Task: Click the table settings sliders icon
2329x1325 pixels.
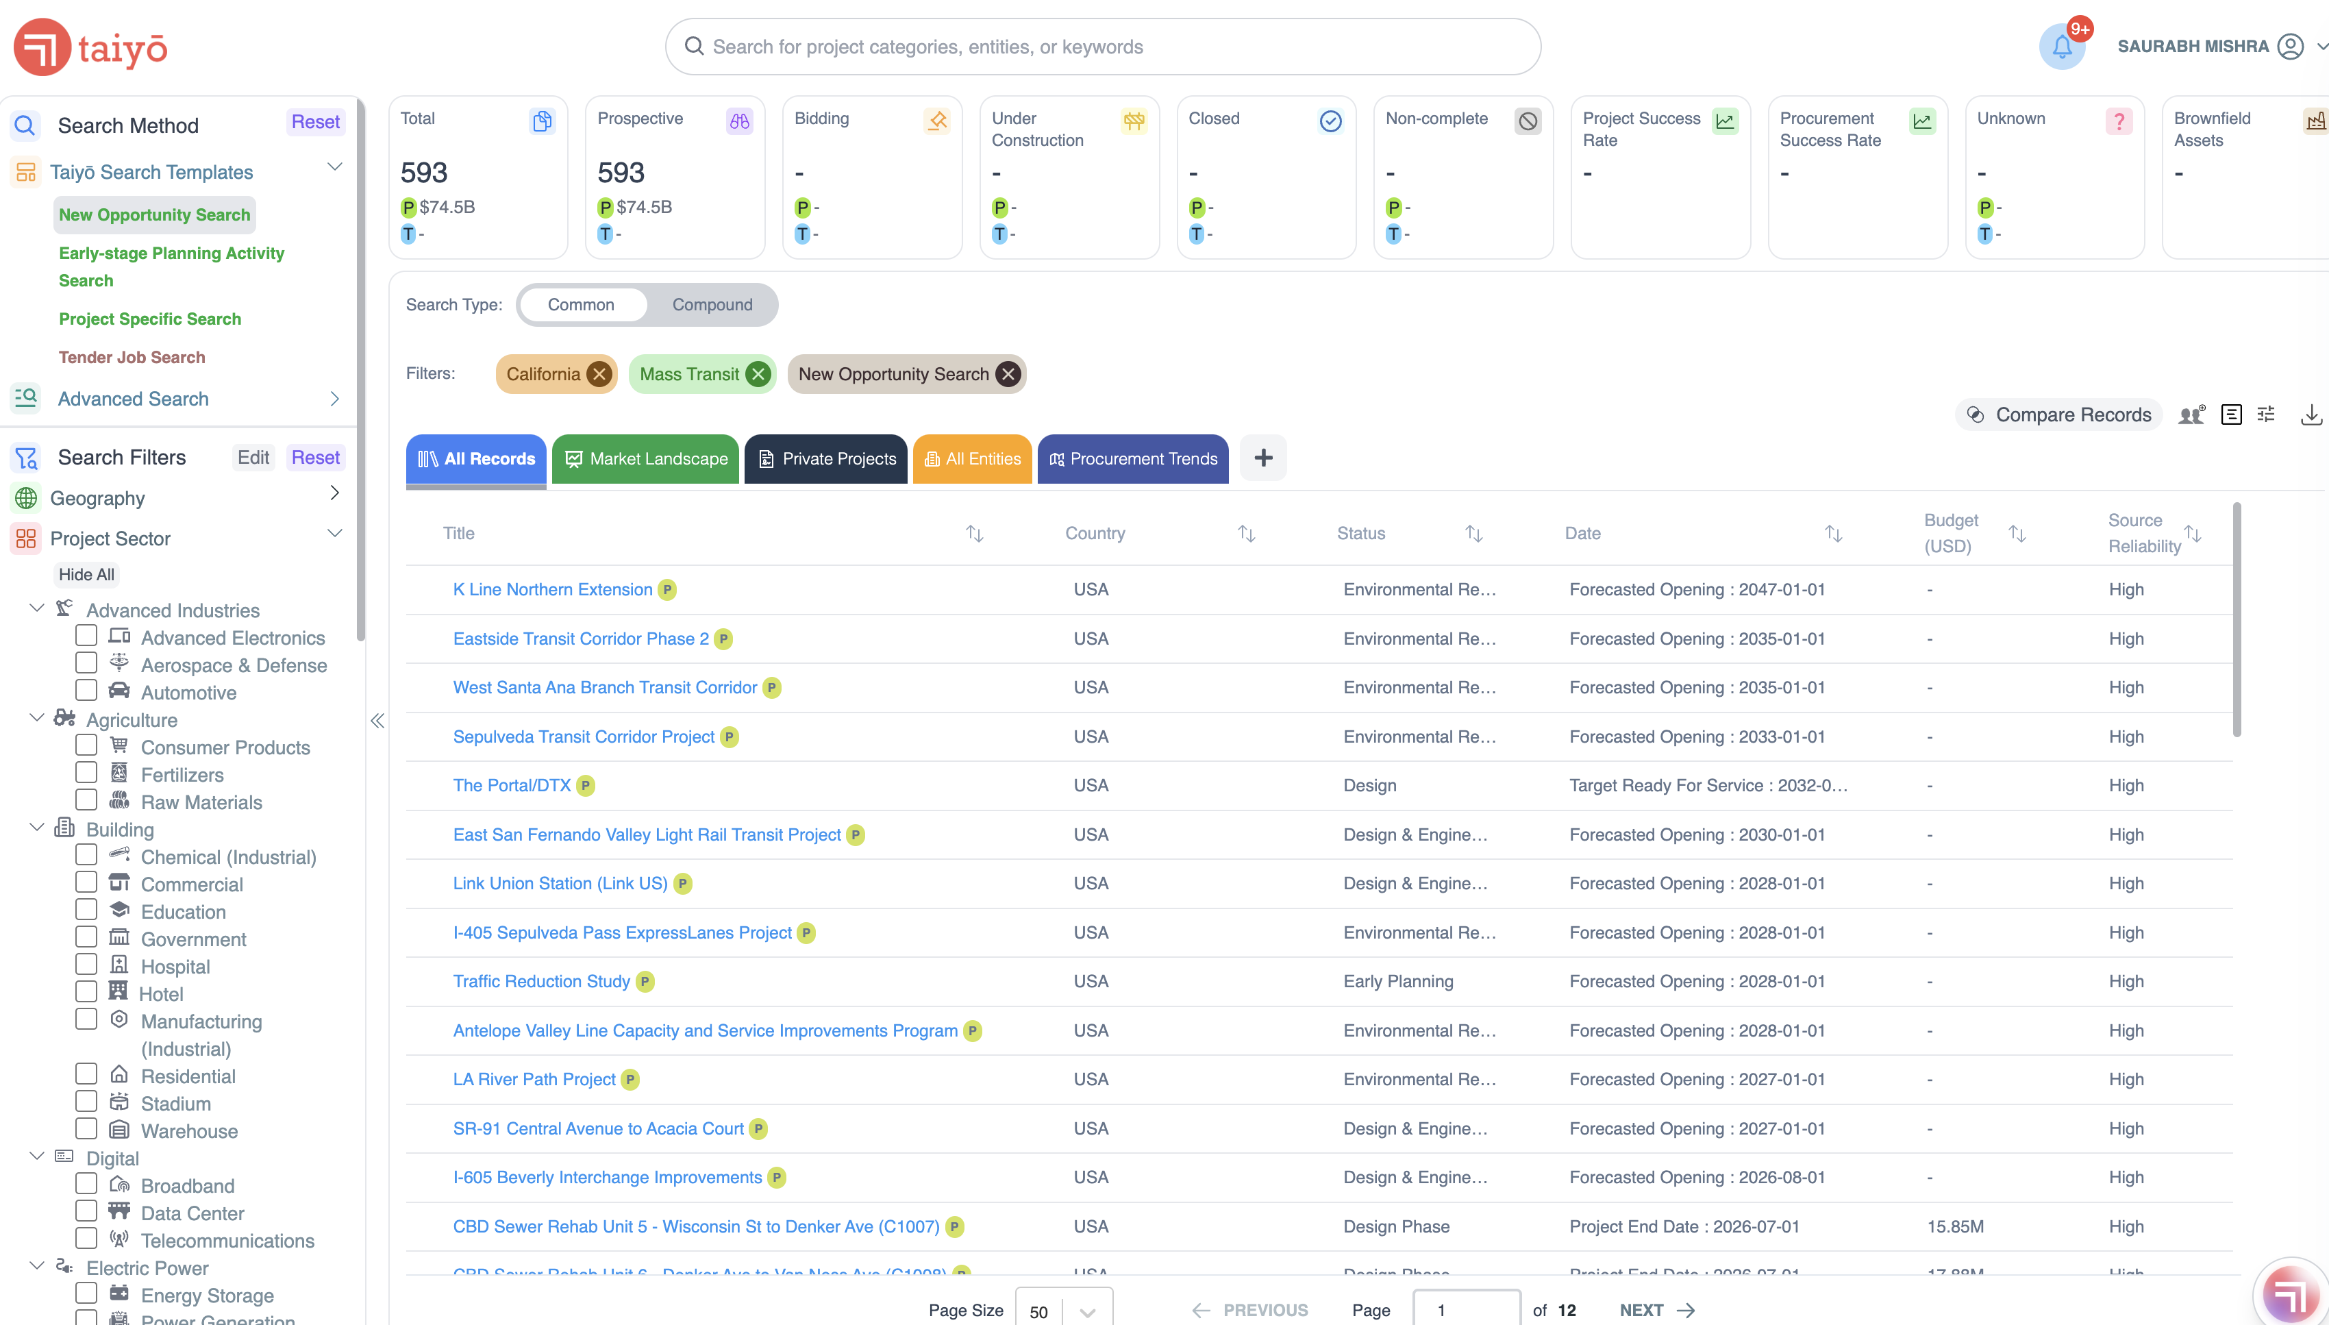Action: (x=2266, y=415)
